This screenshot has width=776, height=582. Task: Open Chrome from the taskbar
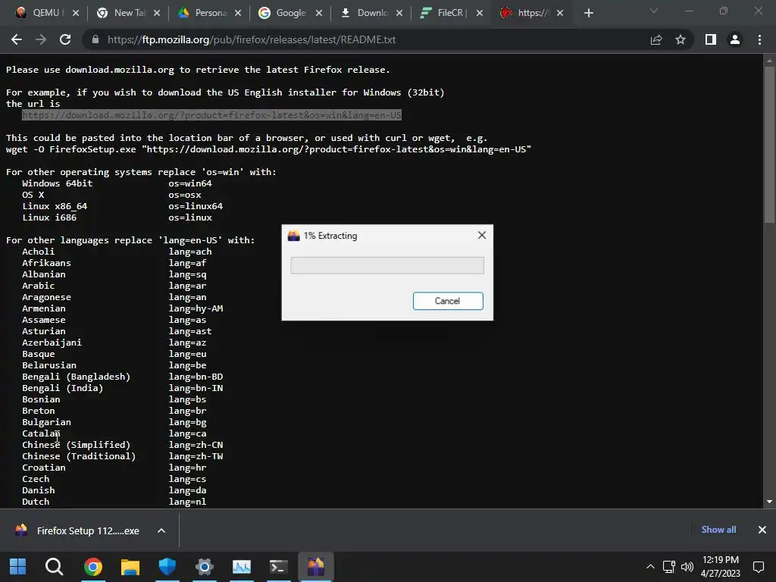(x=92, y=567)
